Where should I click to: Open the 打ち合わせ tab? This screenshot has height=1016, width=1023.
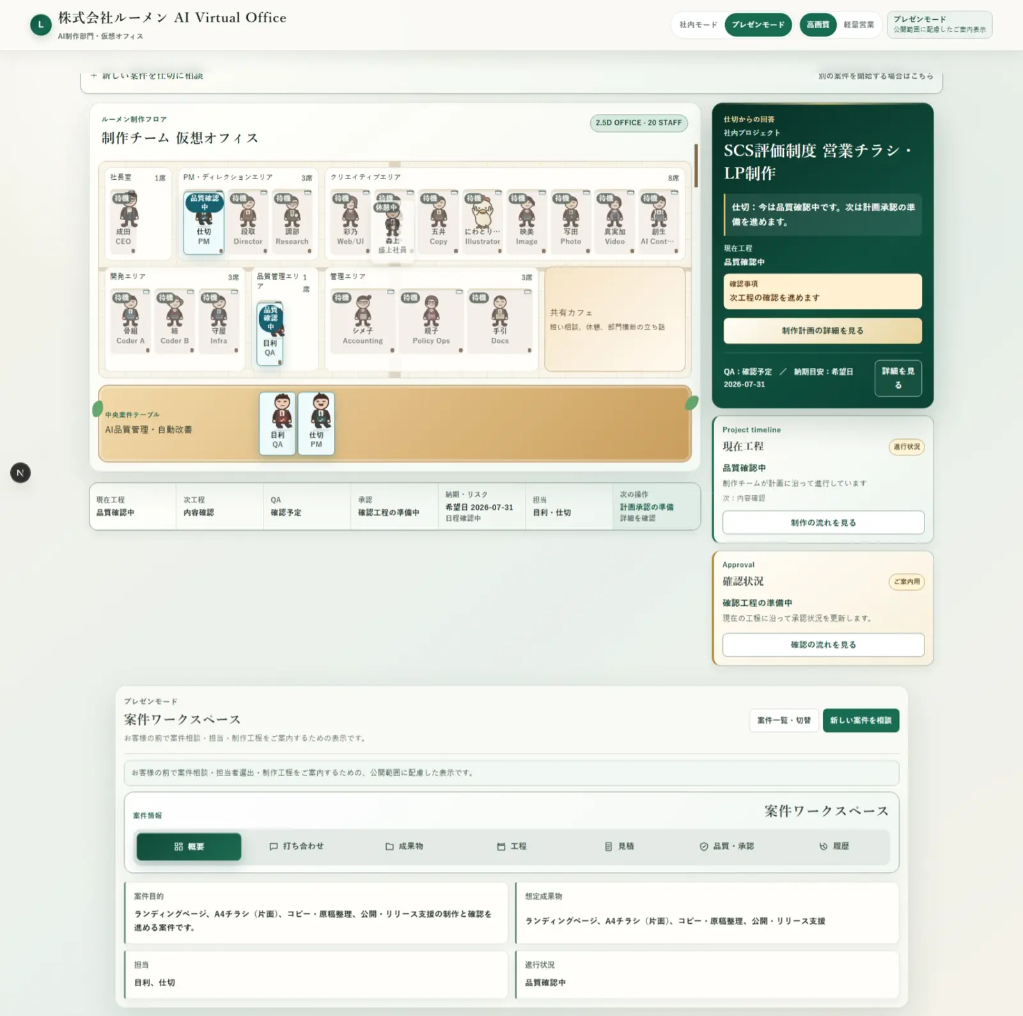pos(297,846)
